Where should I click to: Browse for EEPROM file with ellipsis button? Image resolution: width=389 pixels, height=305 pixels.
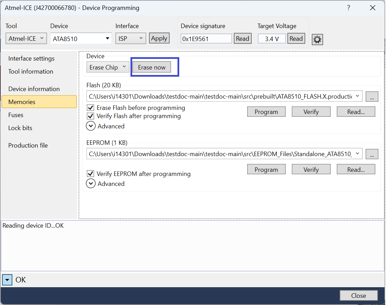(372, 154)
